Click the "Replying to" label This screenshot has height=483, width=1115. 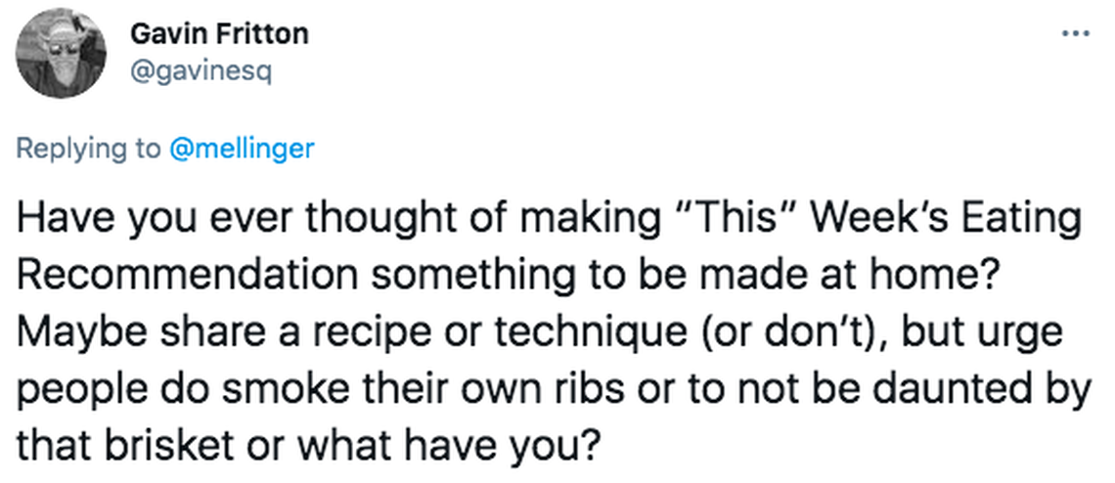[x=89, y=149]
